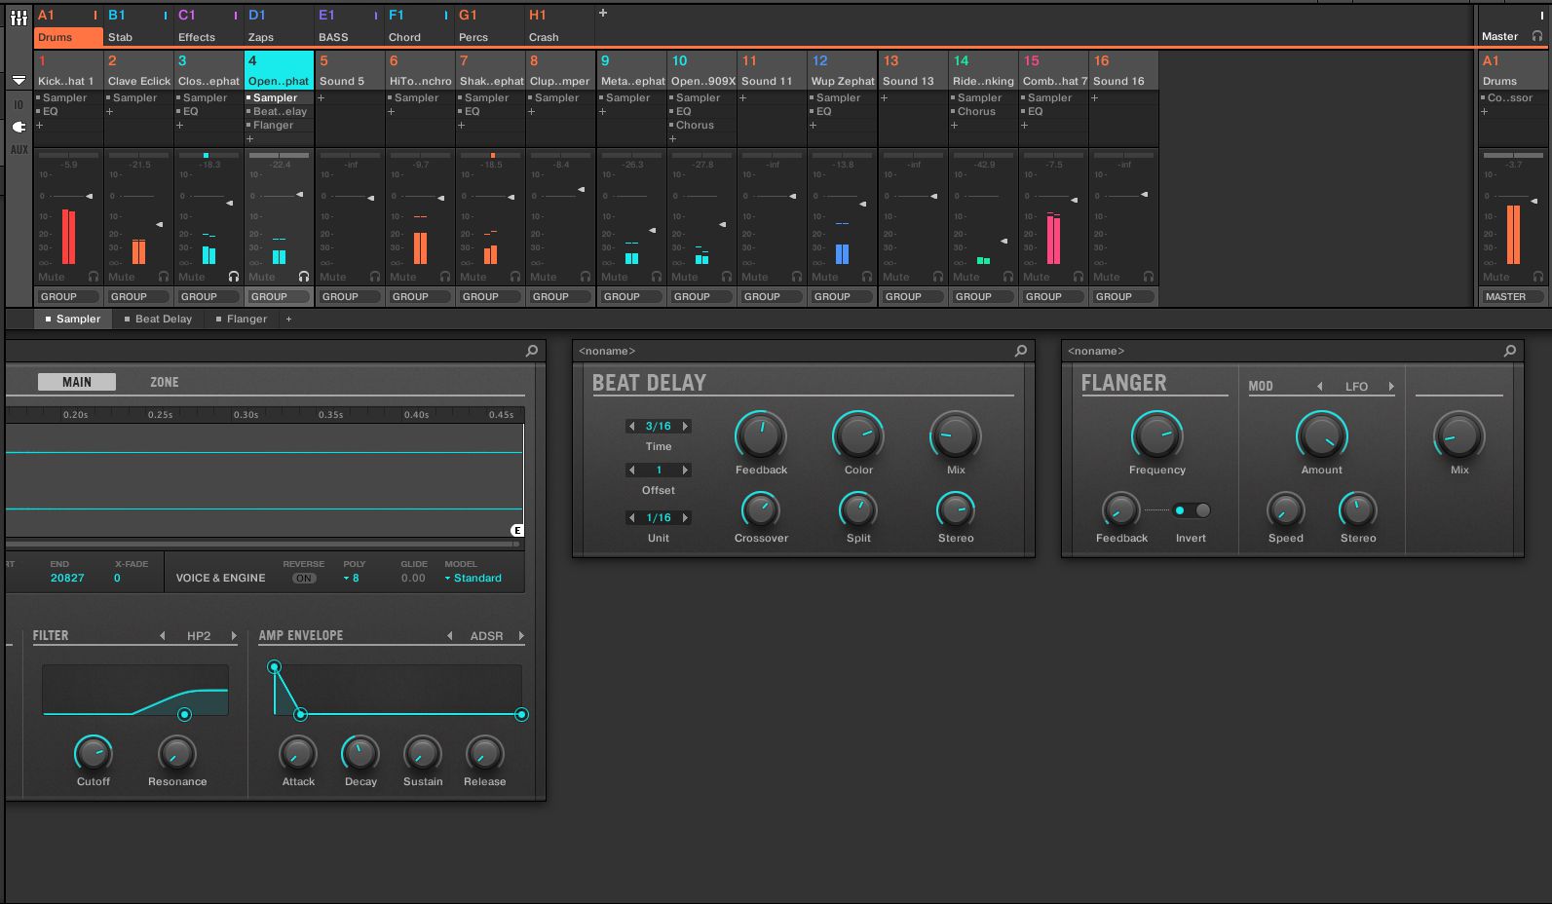The width and height of the screenshot is (1552, 904).
Task: Select the plug-in strip icon below IO
Action: click(19, 127)
